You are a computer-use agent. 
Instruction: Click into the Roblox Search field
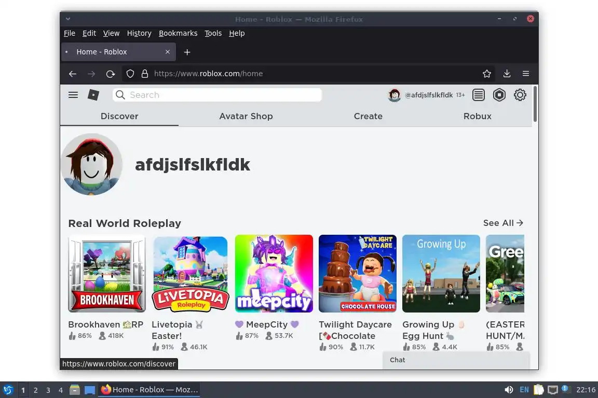point(217,95)
